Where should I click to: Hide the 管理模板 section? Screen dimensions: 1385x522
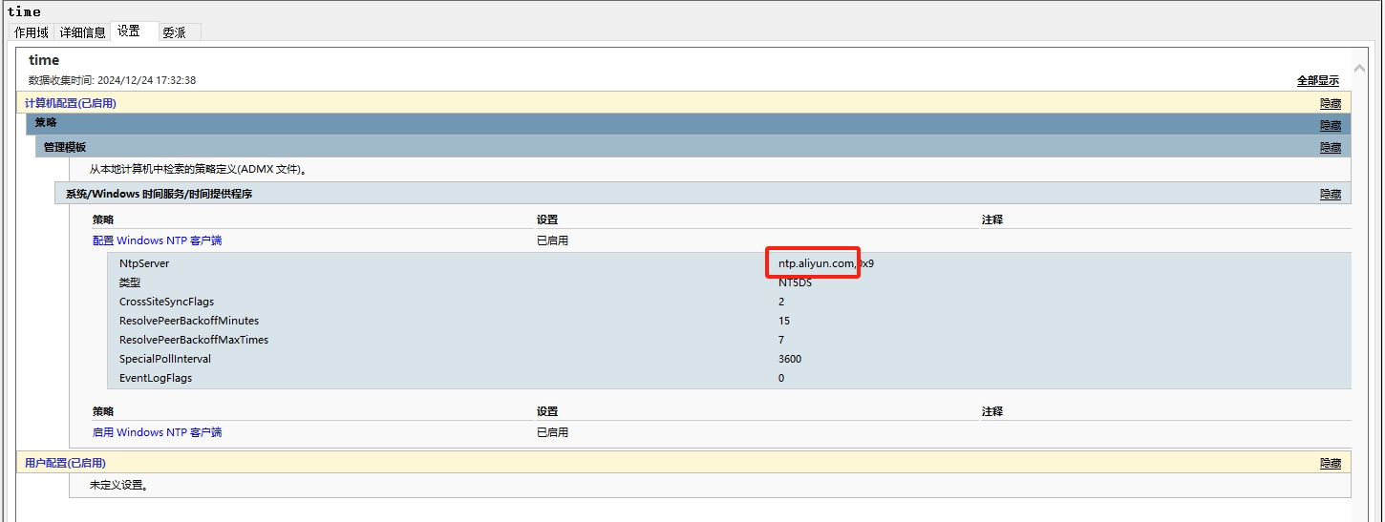[x=1331, y=147]
